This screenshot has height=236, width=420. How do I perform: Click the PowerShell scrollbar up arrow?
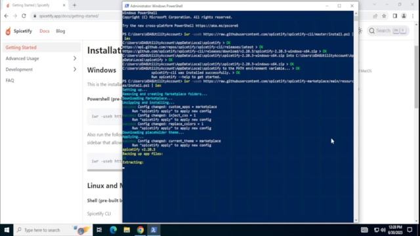click(x=356, y=13)
